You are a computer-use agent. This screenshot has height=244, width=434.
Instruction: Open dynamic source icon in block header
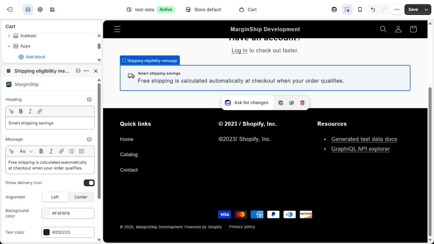pos(78,71)
